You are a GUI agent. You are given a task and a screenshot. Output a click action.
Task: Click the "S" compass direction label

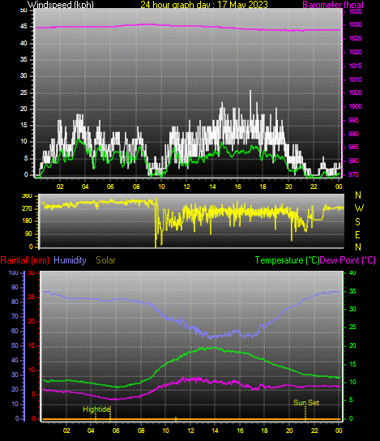(358, 222)
